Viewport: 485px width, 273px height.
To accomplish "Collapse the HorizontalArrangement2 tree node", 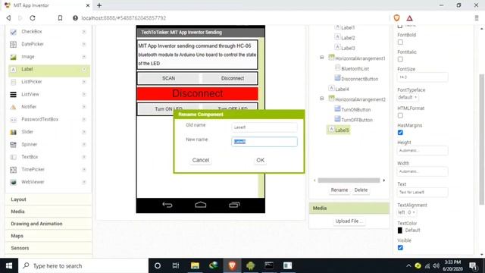I will click(x=321, y=99).
